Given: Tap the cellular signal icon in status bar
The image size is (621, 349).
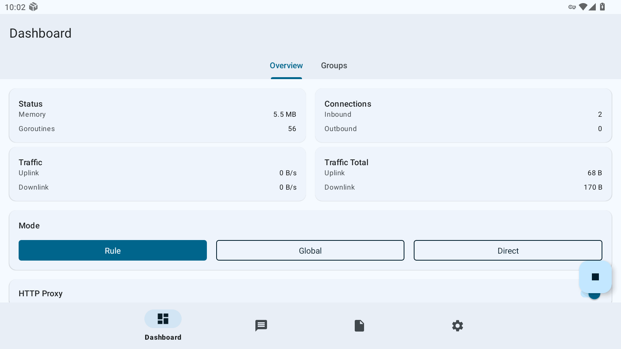Looking at the screenshot, I should click(592, 7).
